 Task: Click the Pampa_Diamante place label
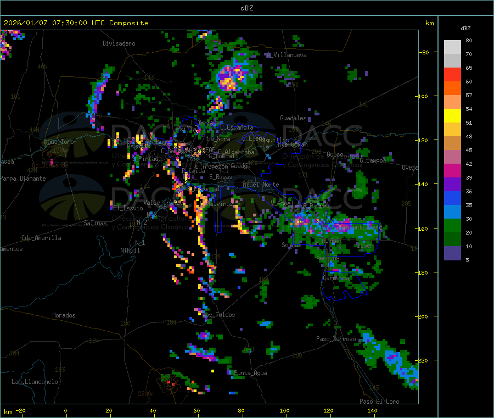(23, 179)
